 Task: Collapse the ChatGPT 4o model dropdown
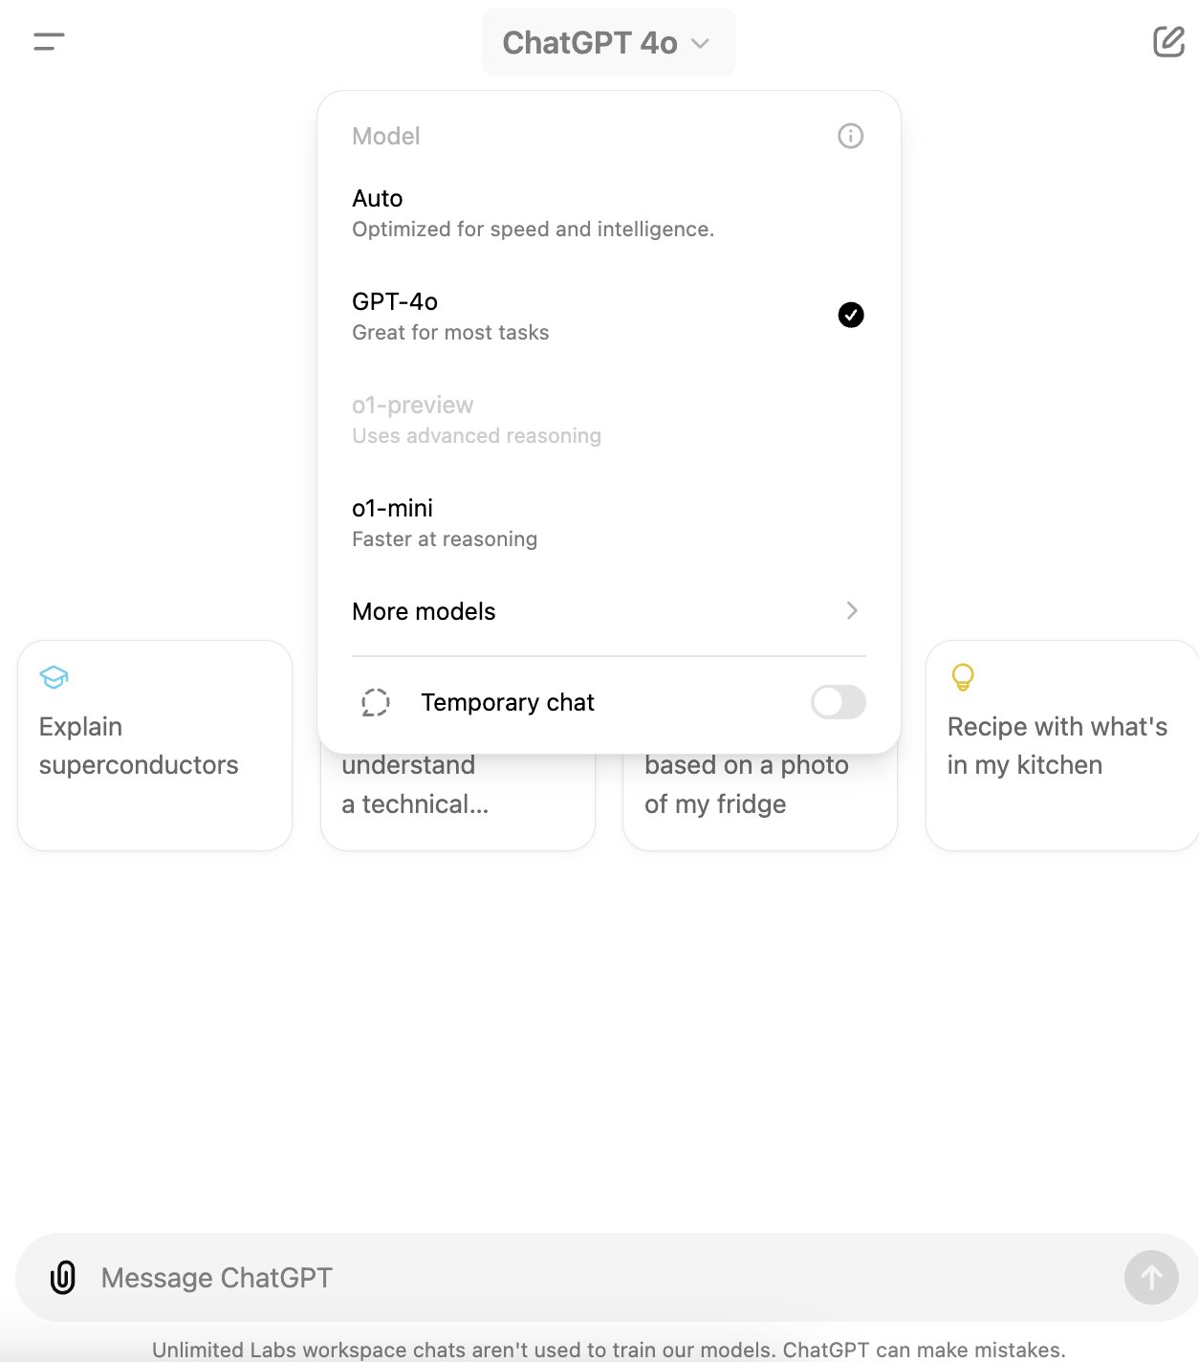tap(609, 42)
